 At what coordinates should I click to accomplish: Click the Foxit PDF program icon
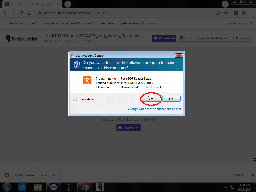point(87,80)
